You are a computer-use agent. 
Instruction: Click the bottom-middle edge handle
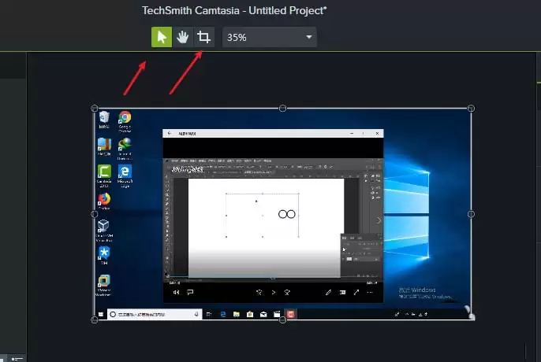(282, 320)
